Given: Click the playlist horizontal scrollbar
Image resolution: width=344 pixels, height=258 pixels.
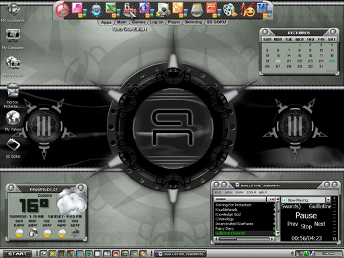Looking at the screenshot, I should pos(245,239).
